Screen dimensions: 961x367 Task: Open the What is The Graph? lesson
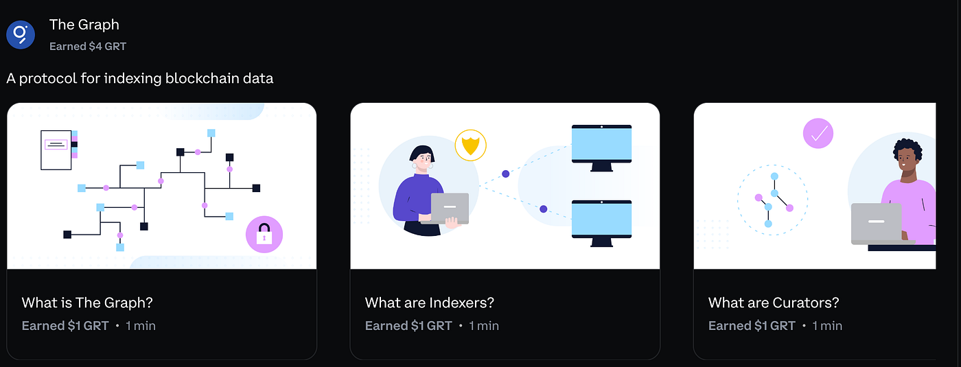[87, 303]
